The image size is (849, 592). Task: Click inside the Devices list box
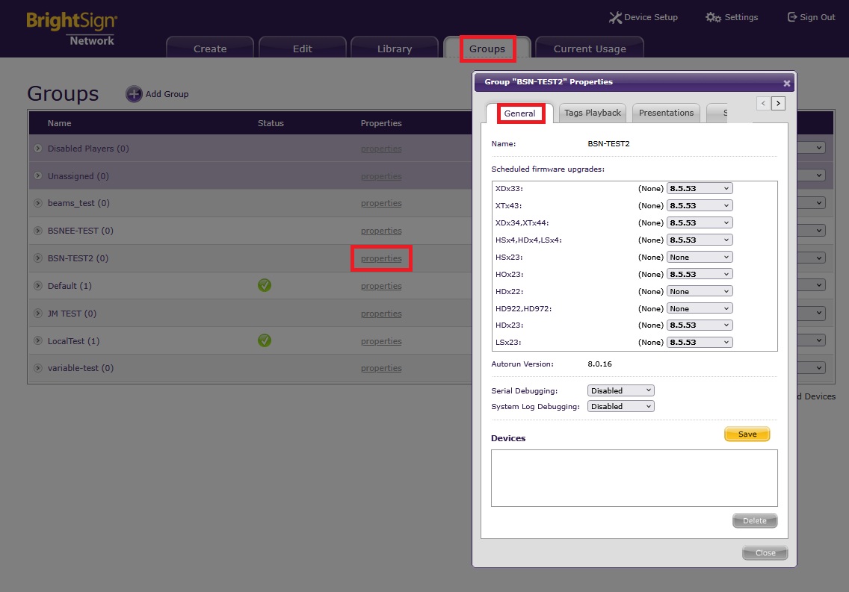(x=634, y=478)
